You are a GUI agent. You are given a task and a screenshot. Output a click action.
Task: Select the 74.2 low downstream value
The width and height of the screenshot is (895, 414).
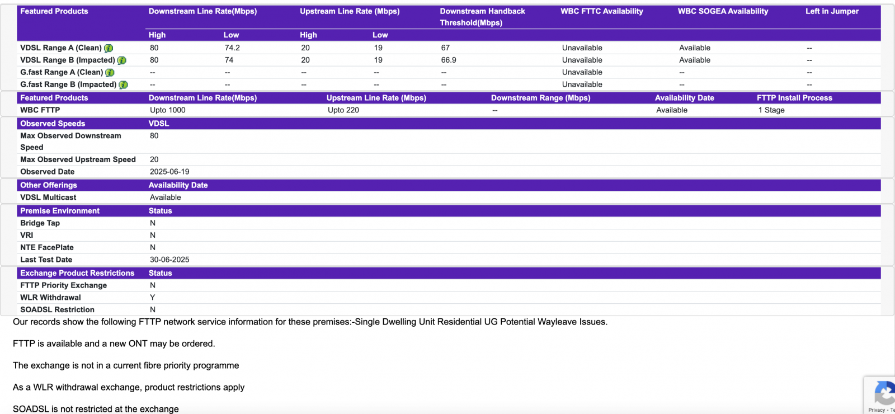tap(232, 48)
